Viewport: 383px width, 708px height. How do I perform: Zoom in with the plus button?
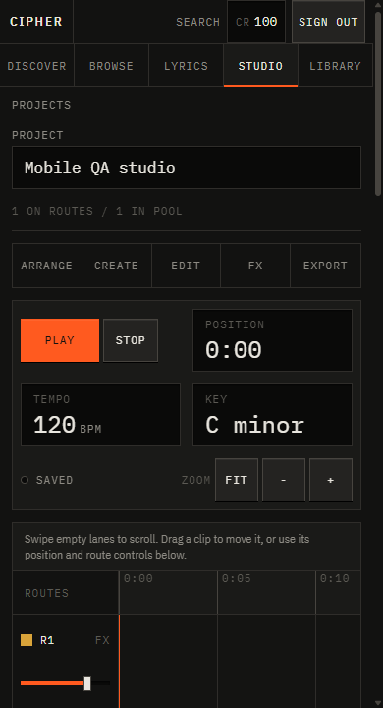331,480
